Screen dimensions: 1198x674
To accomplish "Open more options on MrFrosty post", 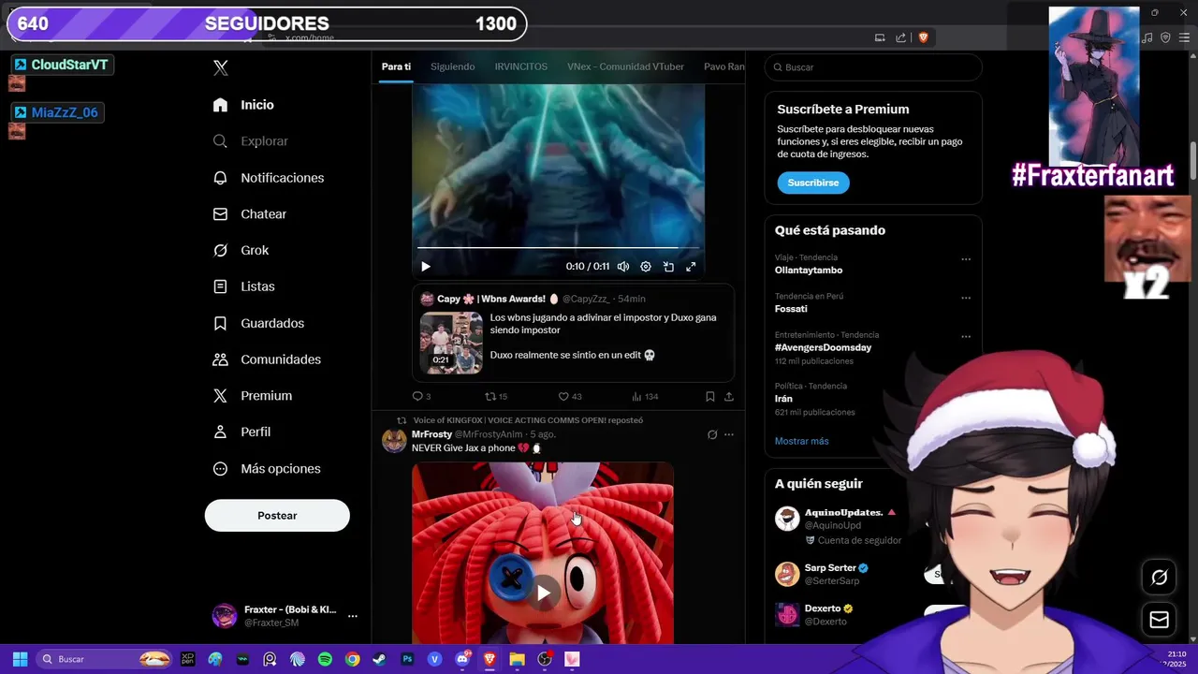I will coord(729,434).
